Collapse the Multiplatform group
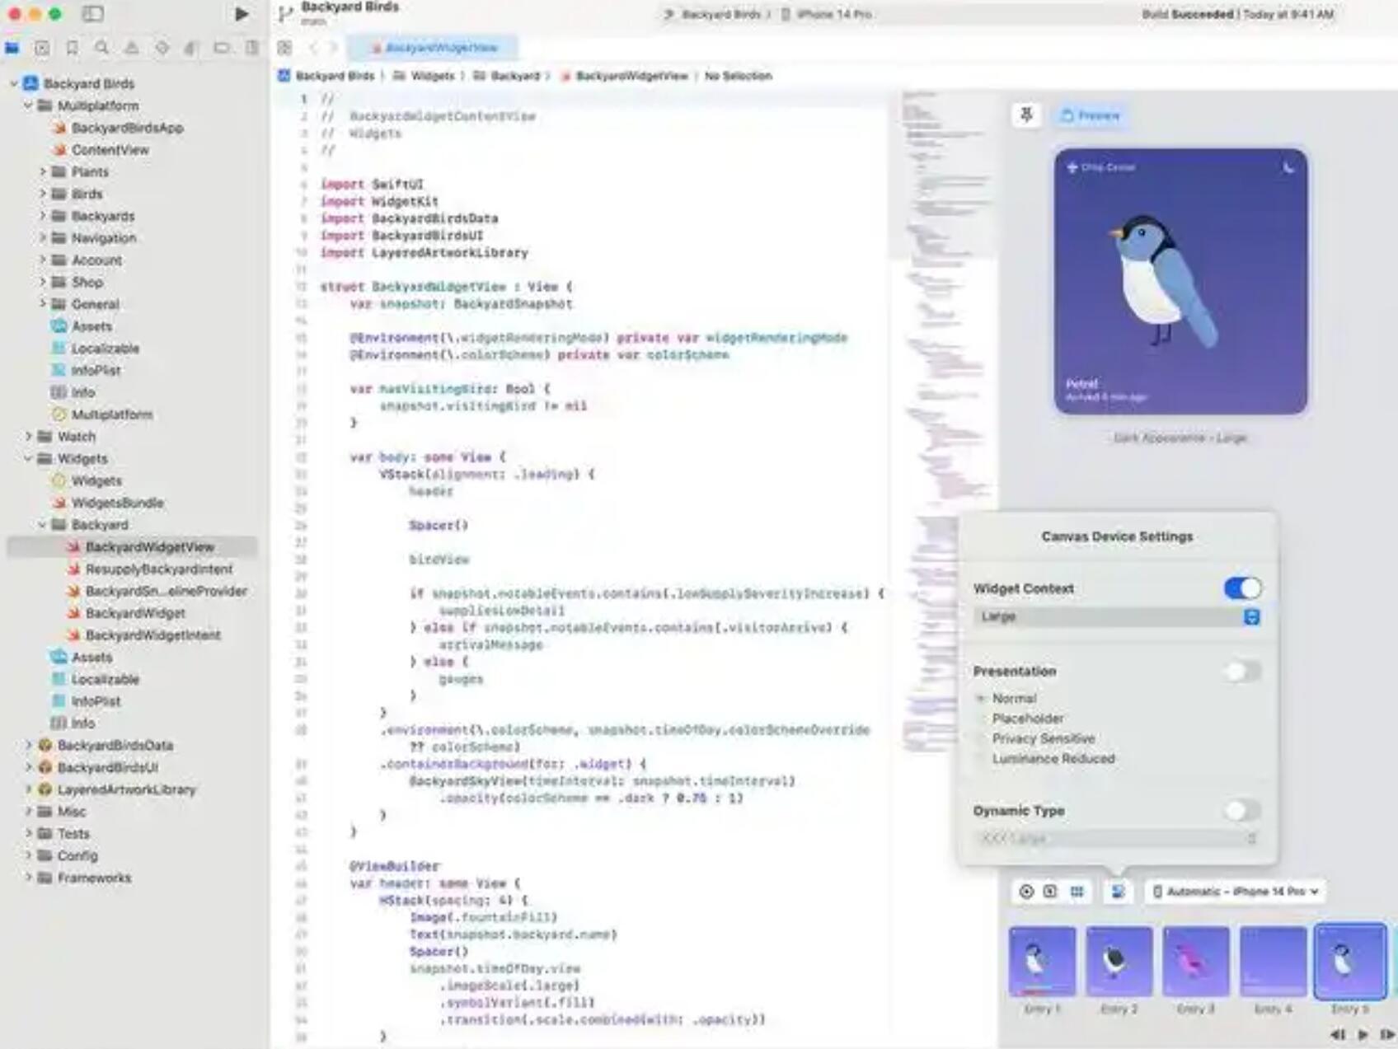Screen dimensions: 1398x1049 pyautogui.click(x=29, y=105)
